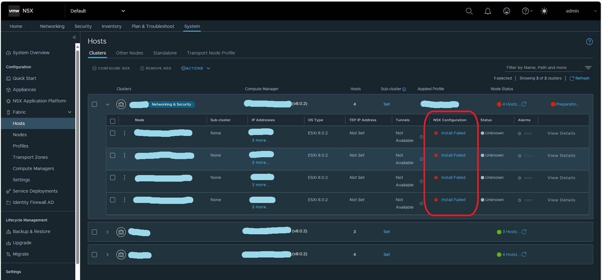Click the first host's alarms severity bar
This screenshot has width=602, height=280.
click(x=528, y=133)
